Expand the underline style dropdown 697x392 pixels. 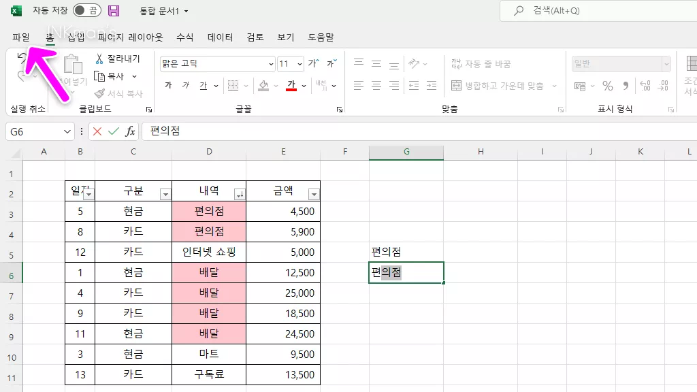tap(216, 86)
